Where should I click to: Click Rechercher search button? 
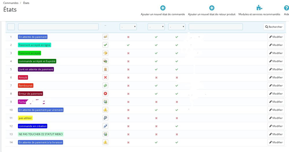(274, 27)
